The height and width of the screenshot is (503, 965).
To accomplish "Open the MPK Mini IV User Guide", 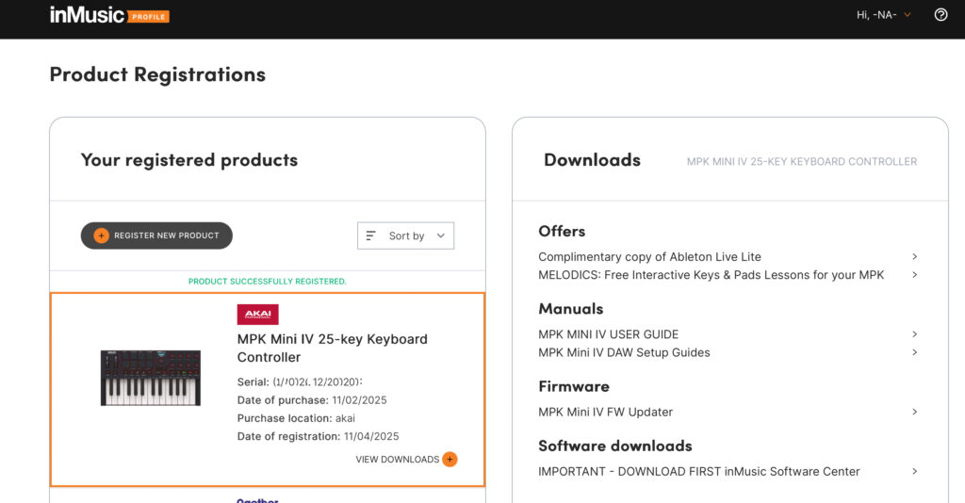I will (x=608, y=334).
